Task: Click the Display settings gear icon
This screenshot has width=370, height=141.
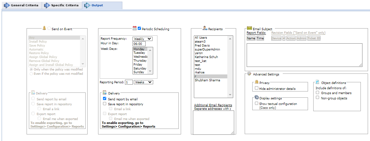Action: click(x=257, y=97)
